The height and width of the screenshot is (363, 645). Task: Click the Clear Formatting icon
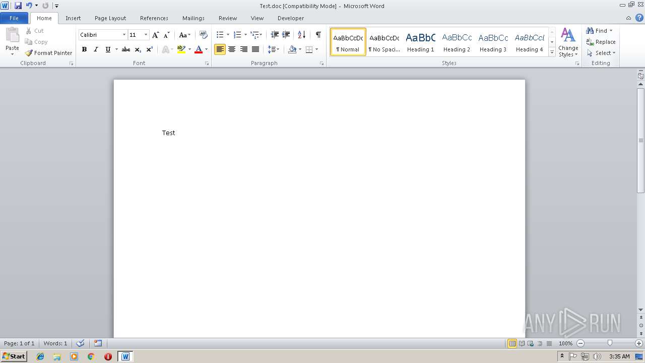click(x=204, y=35)
